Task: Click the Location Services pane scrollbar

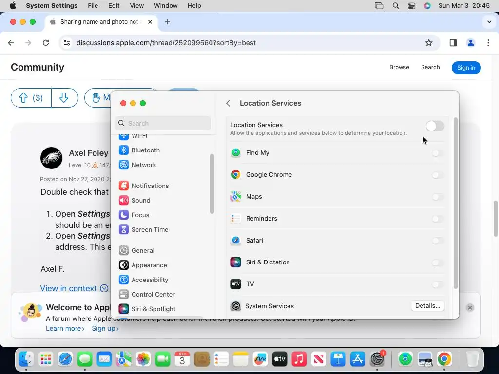Action: (456, 203)
